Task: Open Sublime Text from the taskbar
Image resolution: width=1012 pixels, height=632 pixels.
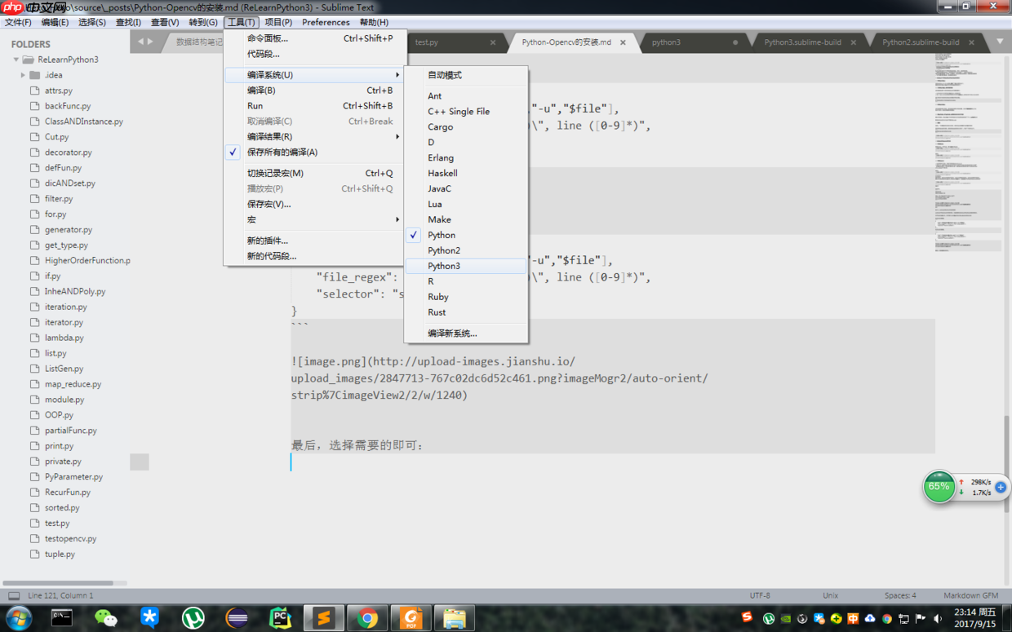Action: pos(324,617)
